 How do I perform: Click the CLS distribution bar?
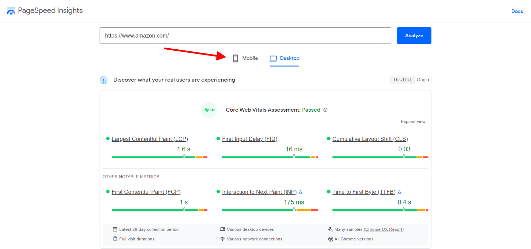tap(380, 157)
